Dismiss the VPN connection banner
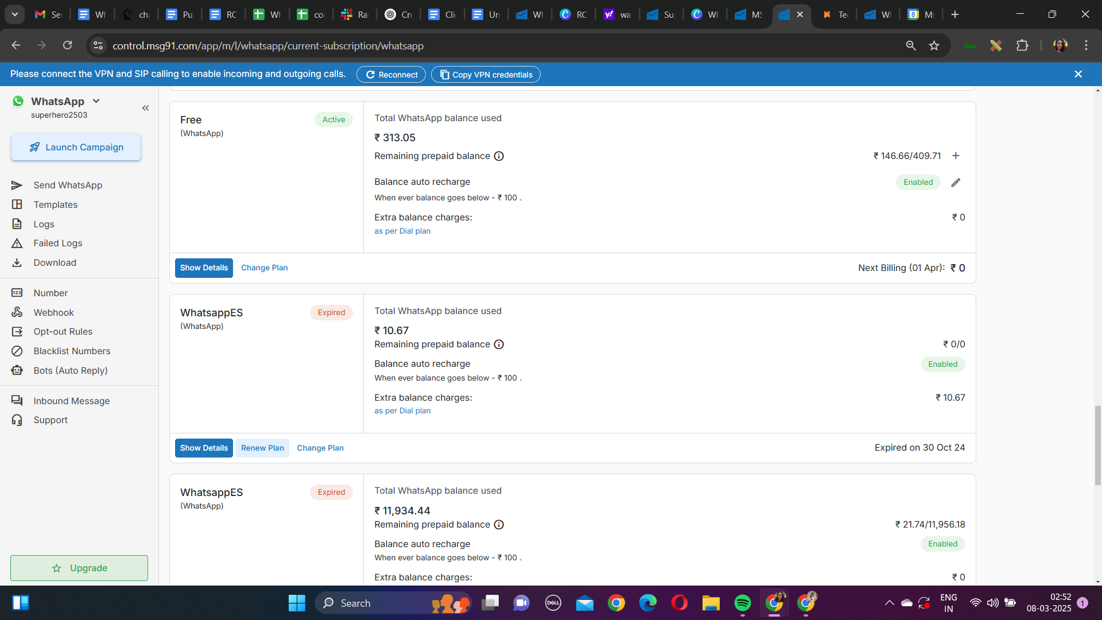This screenshot has height=620, width=1102. pyautogui.click(x=1078, y=74)
